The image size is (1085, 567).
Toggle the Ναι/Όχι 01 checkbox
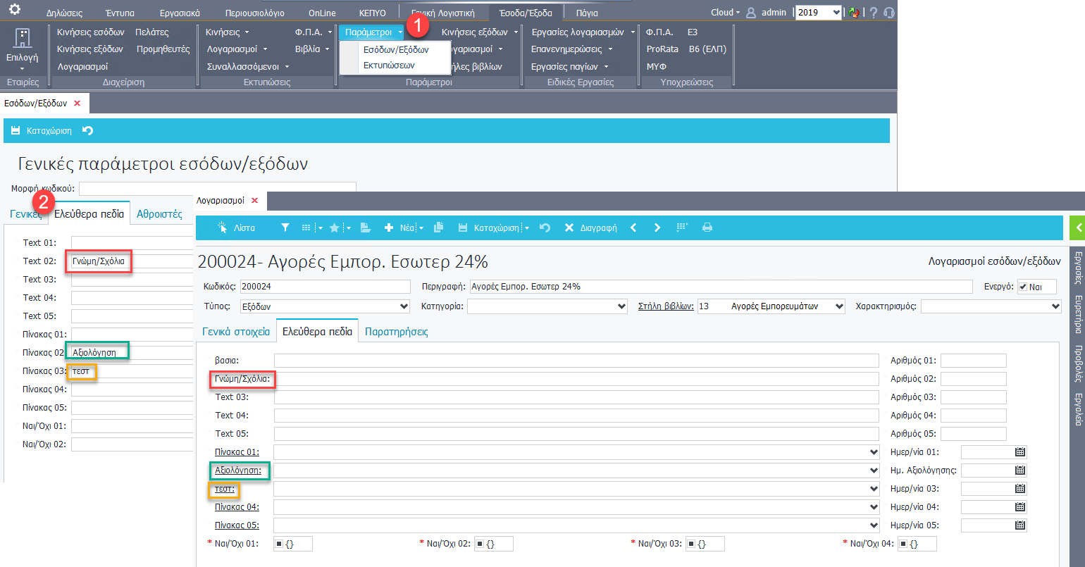tap(280, 543)
